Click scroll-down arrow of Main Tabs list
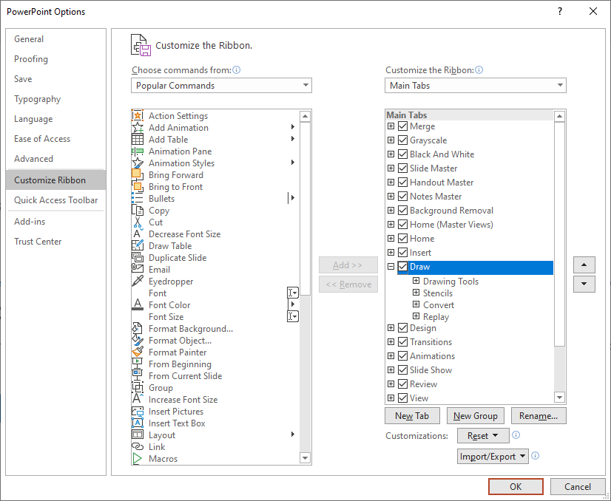611x501 pixels. 559,398
